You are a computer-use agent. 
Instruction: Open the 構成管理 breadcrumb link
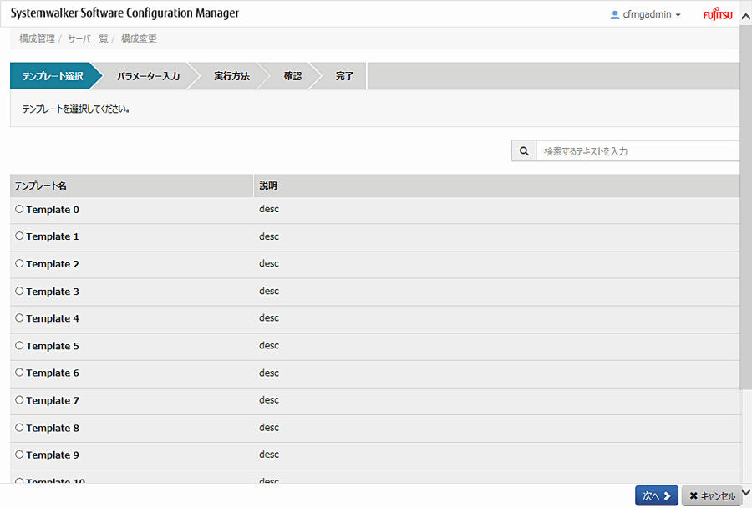(x=37, y=39)
